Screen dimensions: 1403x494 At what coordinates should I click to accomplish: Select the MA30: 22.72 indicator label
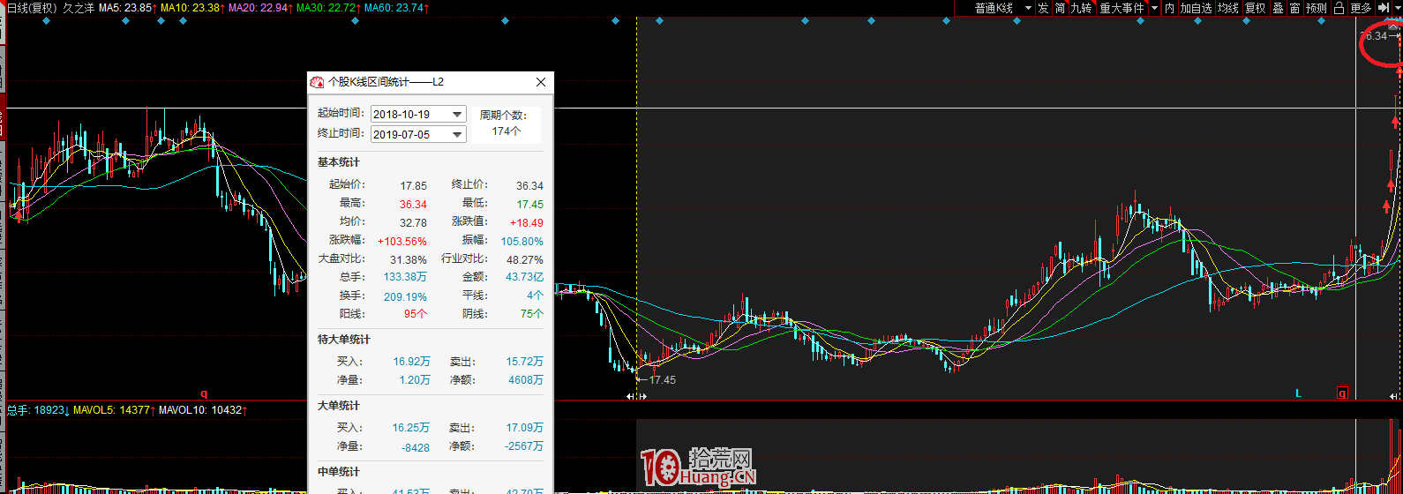pos(327,8)
